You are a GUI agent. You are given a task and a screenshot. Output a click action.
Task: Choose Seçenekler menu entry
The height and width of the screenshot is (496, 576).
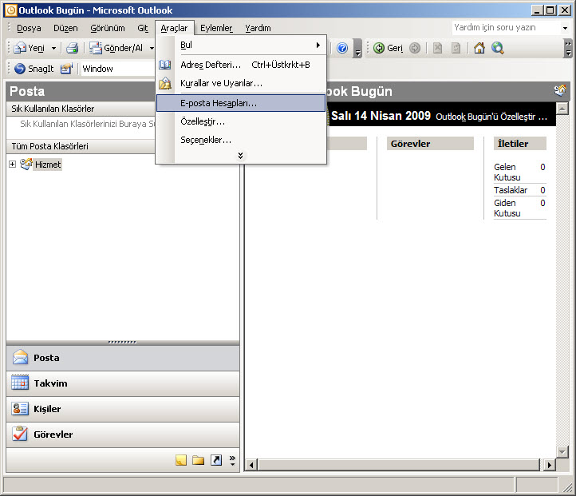(241, 140)
